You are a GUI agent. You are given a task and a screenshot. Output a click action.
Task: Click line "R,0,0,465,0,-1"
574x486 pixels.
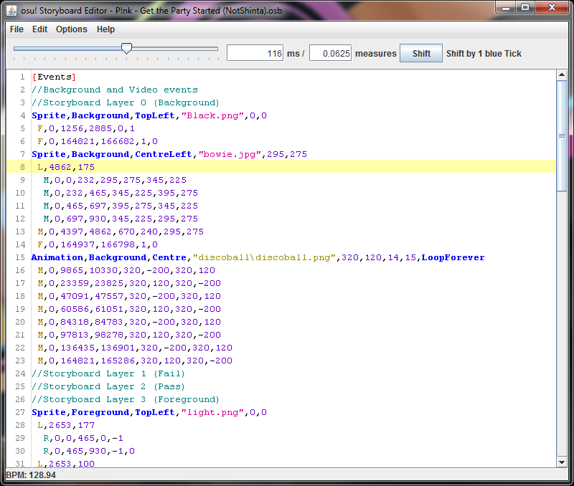click(83, 438)
